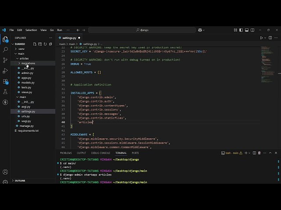Open urls.py in the file tree
Screen dimensions: 281x210
(25, 116)
